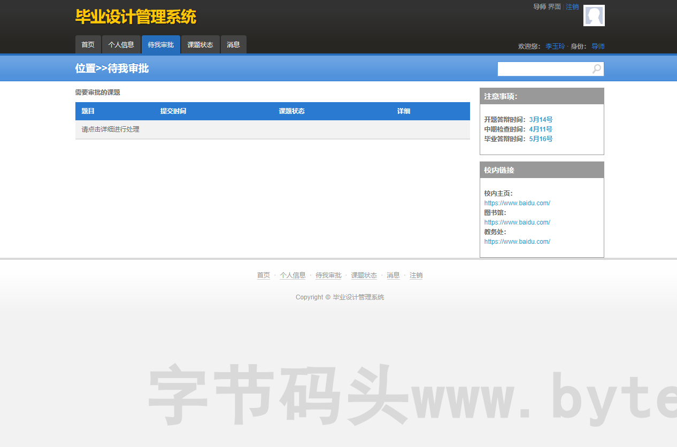Click footer 注销 link
The height and width of the screenshot is (447, 677).
[x=416, y=275]
